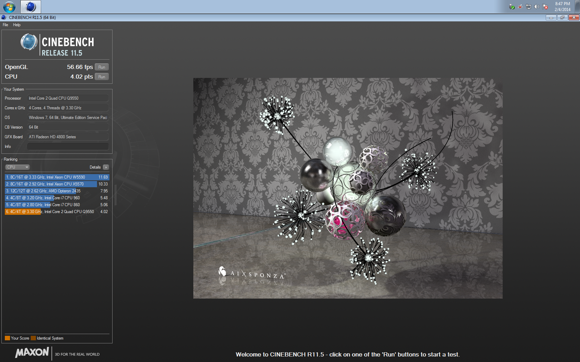Click the Details label in the Ranking panel
This screenshot has height=362, width=580.
(95, 167)
